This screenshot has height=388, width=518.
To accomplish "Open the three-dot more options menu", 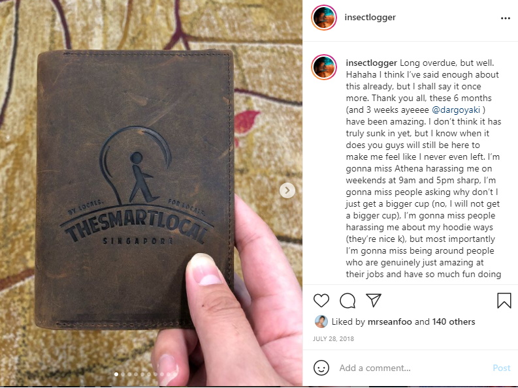I will (x=505, y=18).
